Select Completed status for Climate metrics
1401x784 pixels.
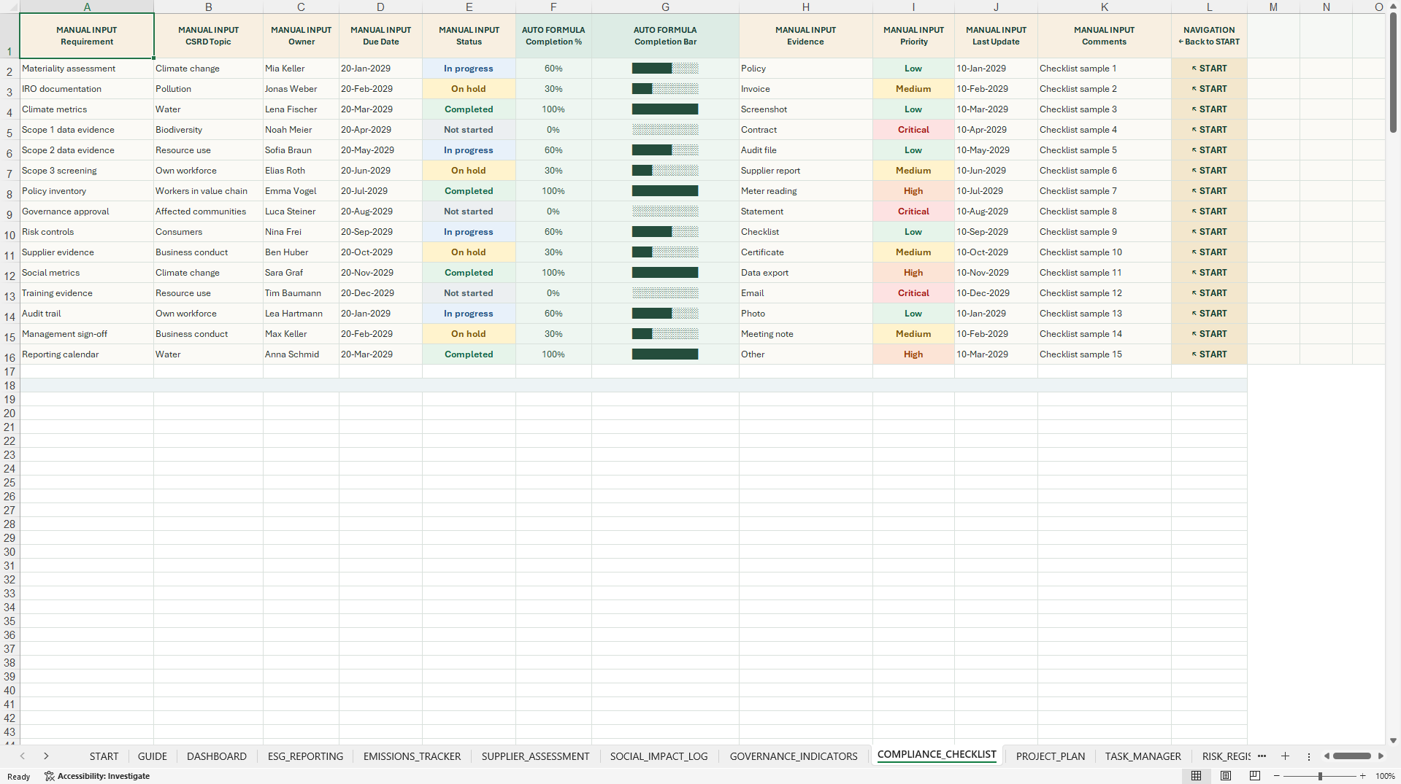[469, 109]
